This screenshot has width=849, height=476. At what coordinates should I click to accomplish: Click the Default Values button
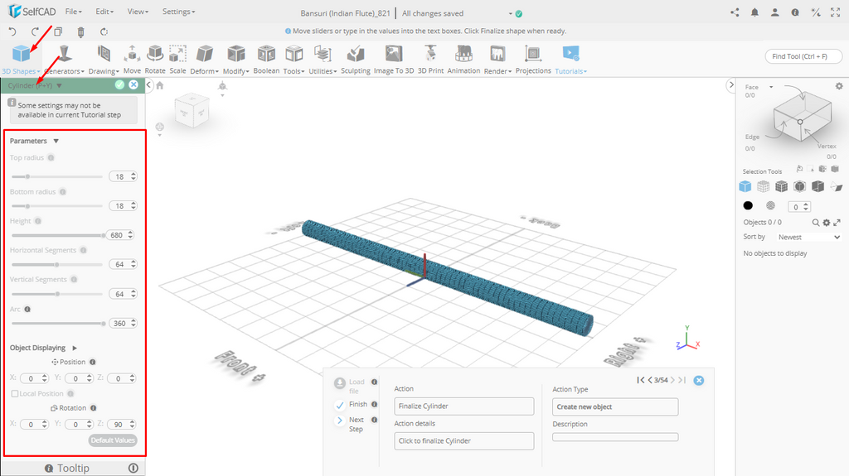113,440
